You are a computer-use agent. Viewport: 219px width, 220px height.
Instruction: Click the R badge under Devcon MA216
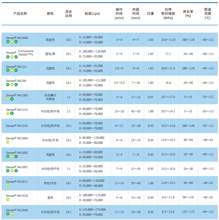pyautogui.click(x=16, y=70)
